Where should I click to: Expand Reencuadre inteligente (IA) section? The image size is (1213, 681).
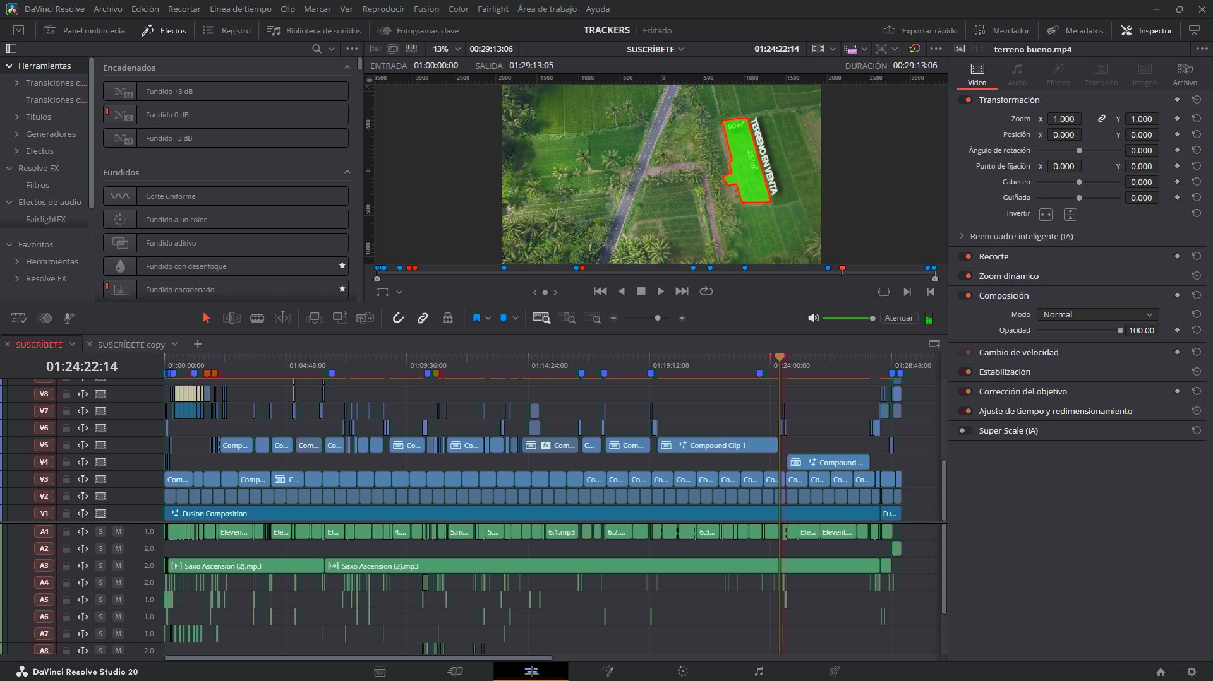[x=962, y=236]
